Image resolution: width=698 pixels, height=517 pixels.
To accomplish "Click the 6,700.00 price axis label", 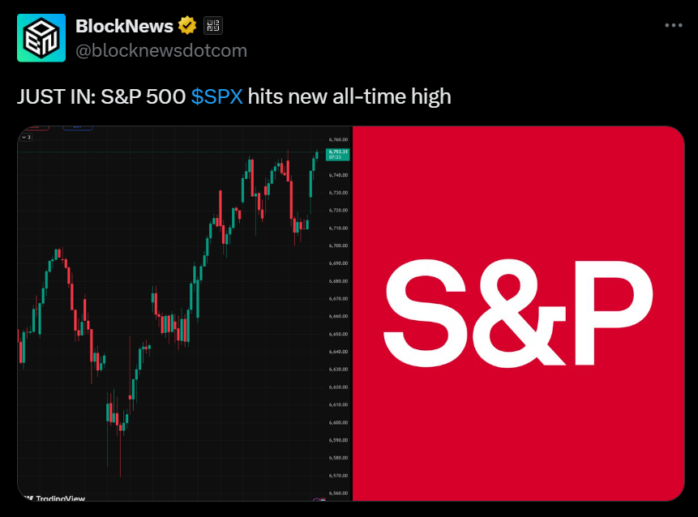I will click(x=336, y=246).
